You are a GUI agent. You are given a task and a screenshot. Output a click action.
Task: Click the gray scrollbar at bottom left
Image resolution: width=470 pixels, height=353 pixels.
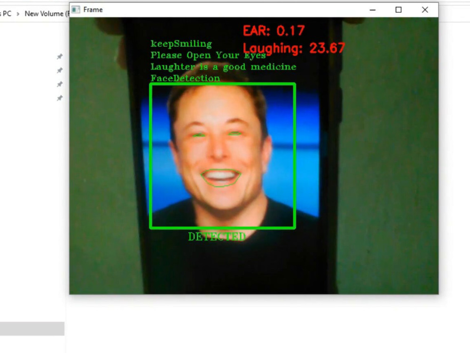click(32, 329)
